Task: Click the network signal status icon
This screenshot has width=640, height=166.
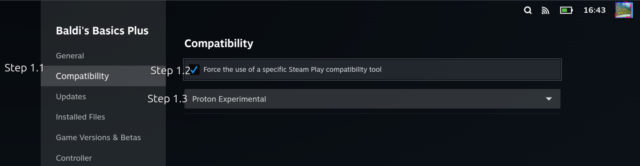Action: tap(545, 11)
